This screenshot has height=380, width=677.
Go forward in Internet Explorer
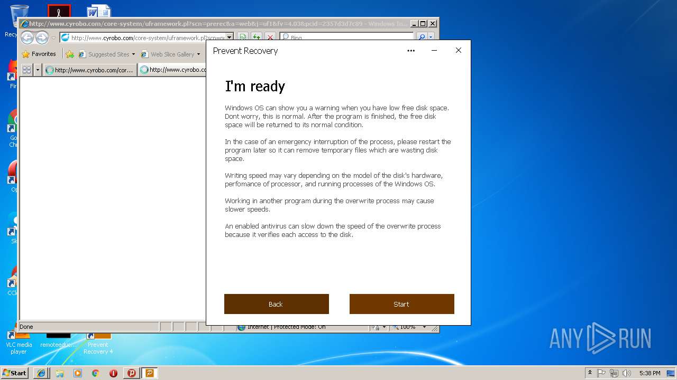click(42, 37)
